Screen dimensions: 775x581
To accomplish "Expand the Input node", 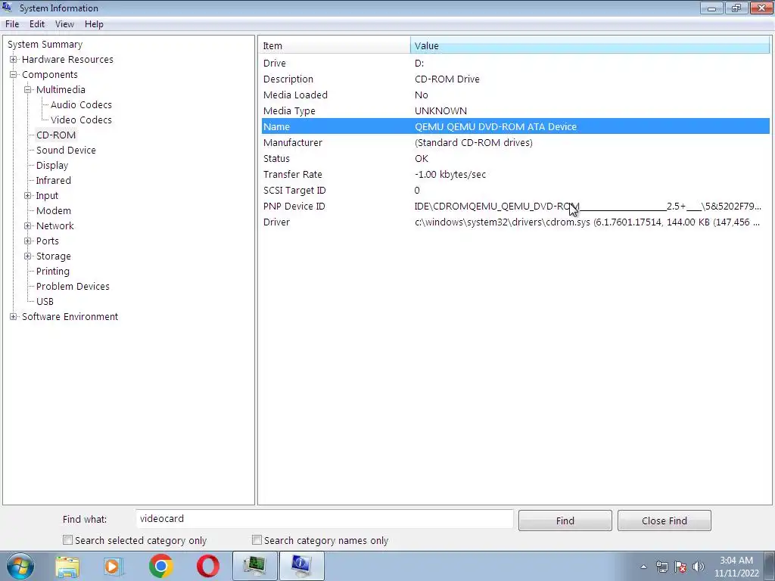I will pos(28,196).
